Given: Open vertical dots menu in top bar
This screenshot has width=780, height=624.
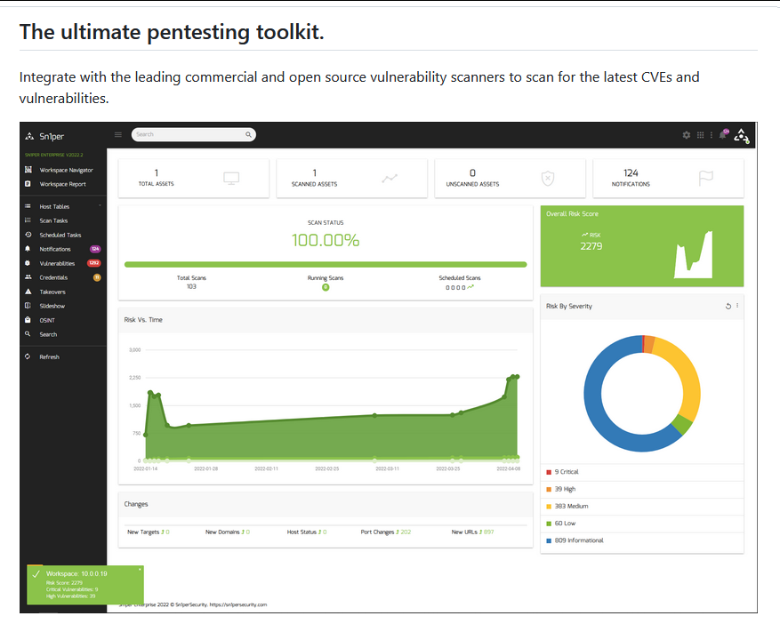Looking at the screenshot, I should (x=711, y=135).
